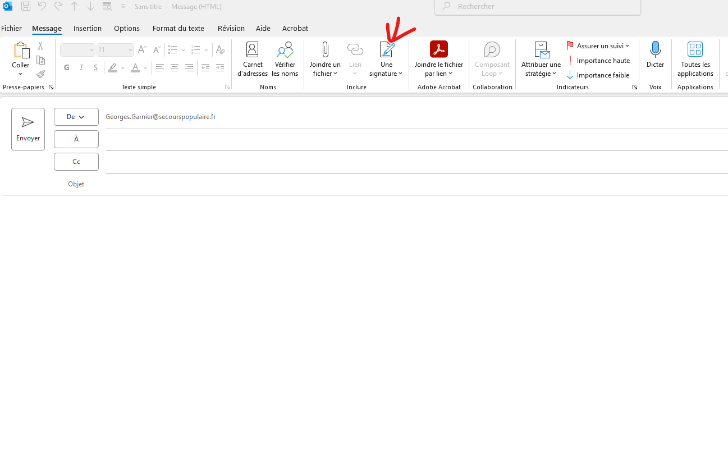The height and width of the screenshot is (452, 728).
Task: Start dictation with Dicter microphone
Action: (x=655, y=55)
